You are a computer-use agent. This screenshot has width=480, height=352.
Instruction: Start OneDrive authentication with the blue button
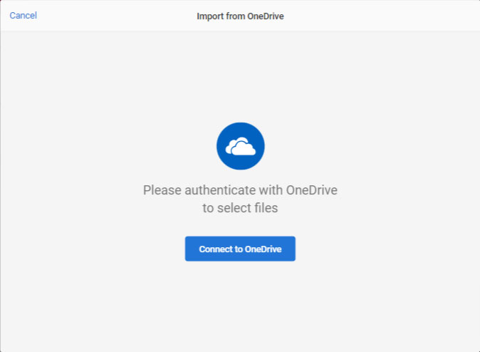tap(240, 249)
